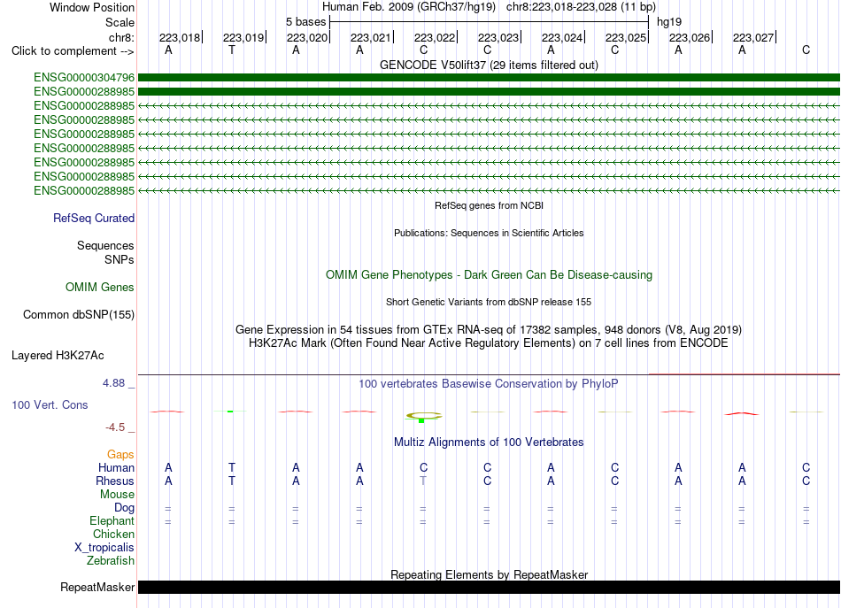Click the Human species label
This screenshot has width=841, height=608.
[116, 468]
